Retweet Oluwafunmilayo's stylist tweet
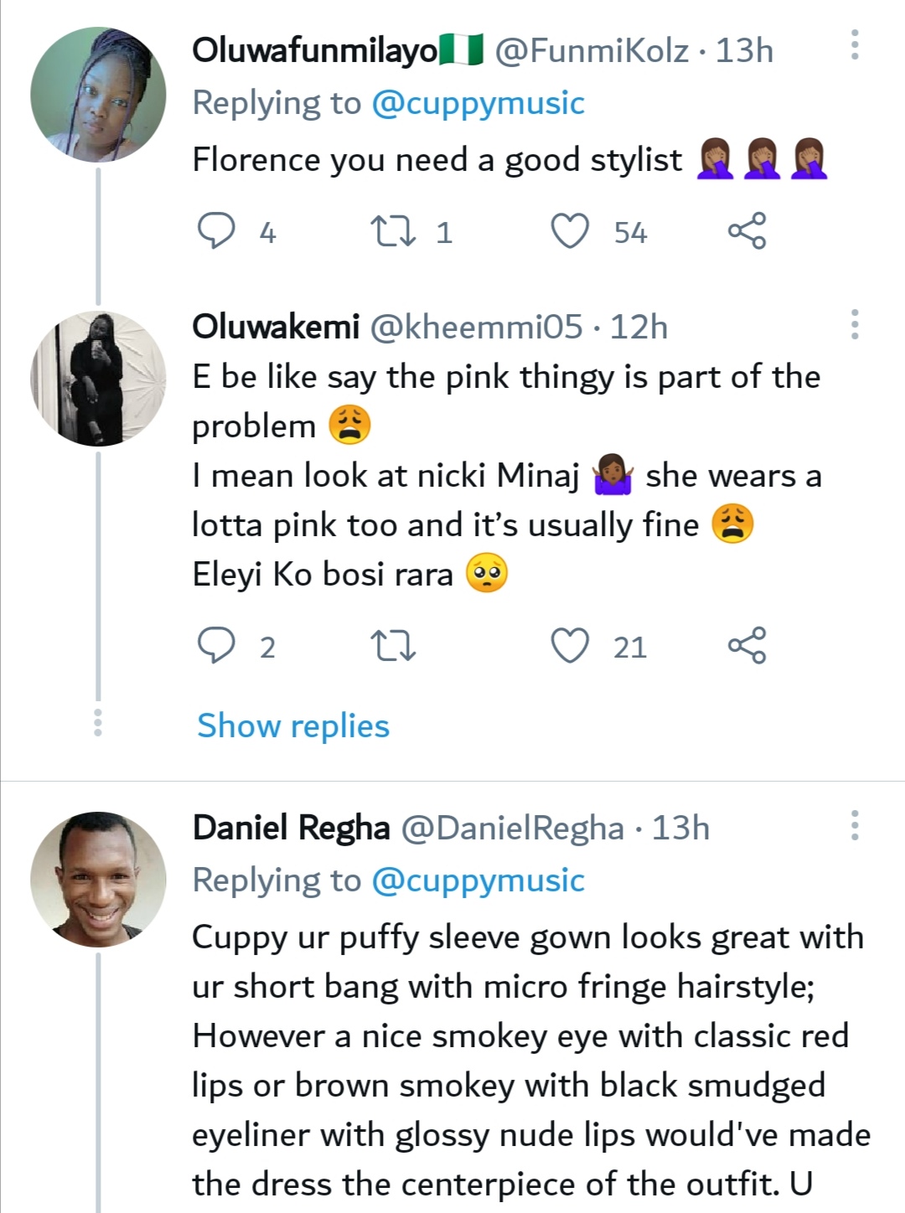905x1213 pixels. tap(394, 230)
